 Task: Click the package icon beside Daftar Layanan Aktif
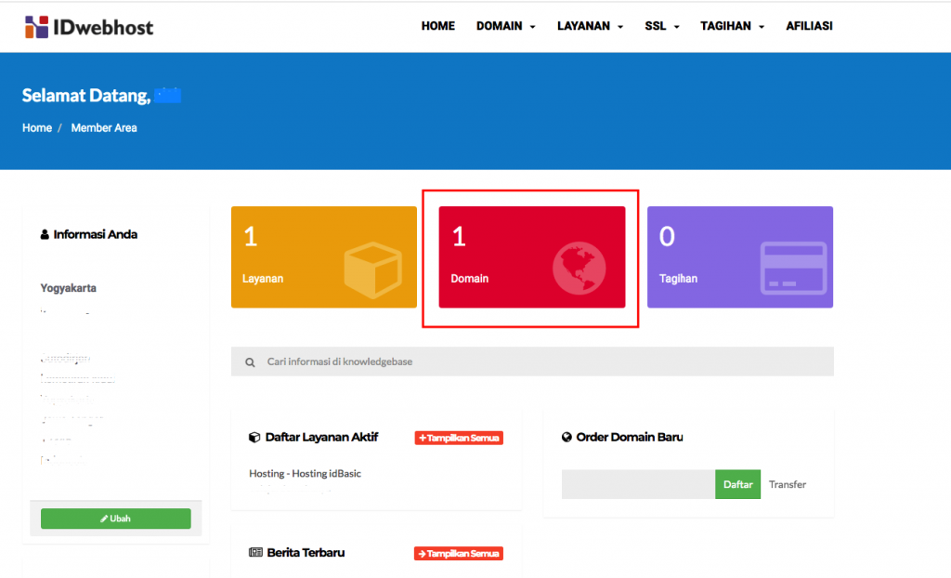click(253, 437)
